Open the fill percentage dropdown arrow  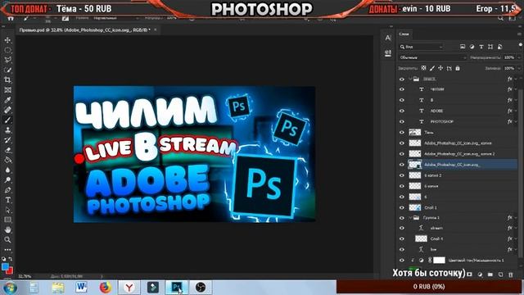519,68
